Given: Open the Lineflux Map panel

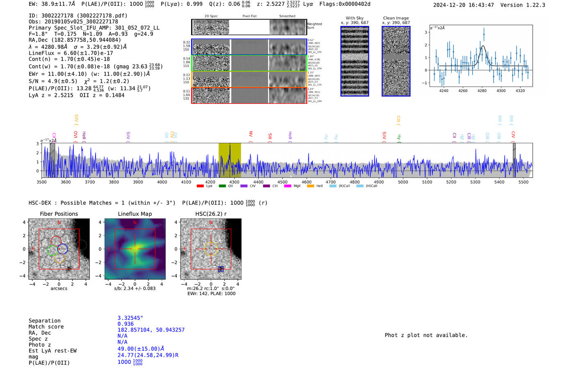Looking at the screenshot, I should tap(135, 249).
